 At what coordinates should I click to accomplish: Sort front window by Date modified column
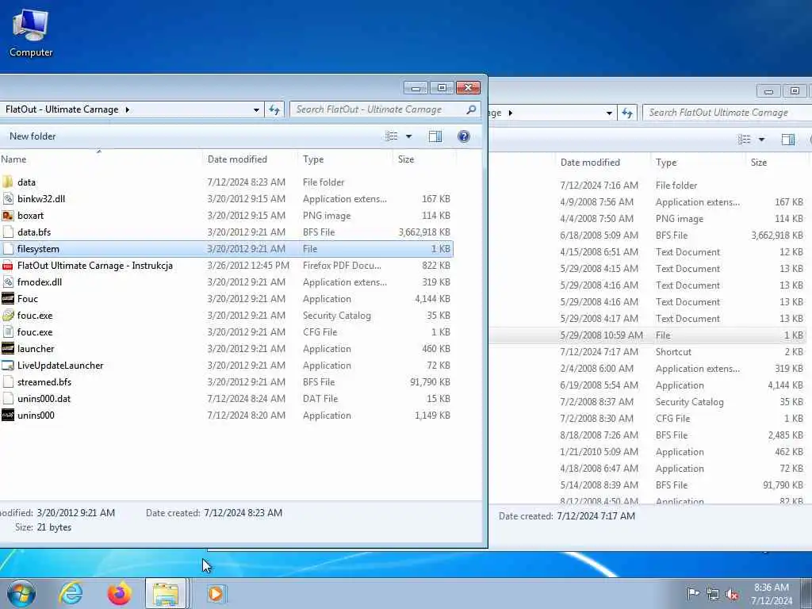tap(250, 159)
